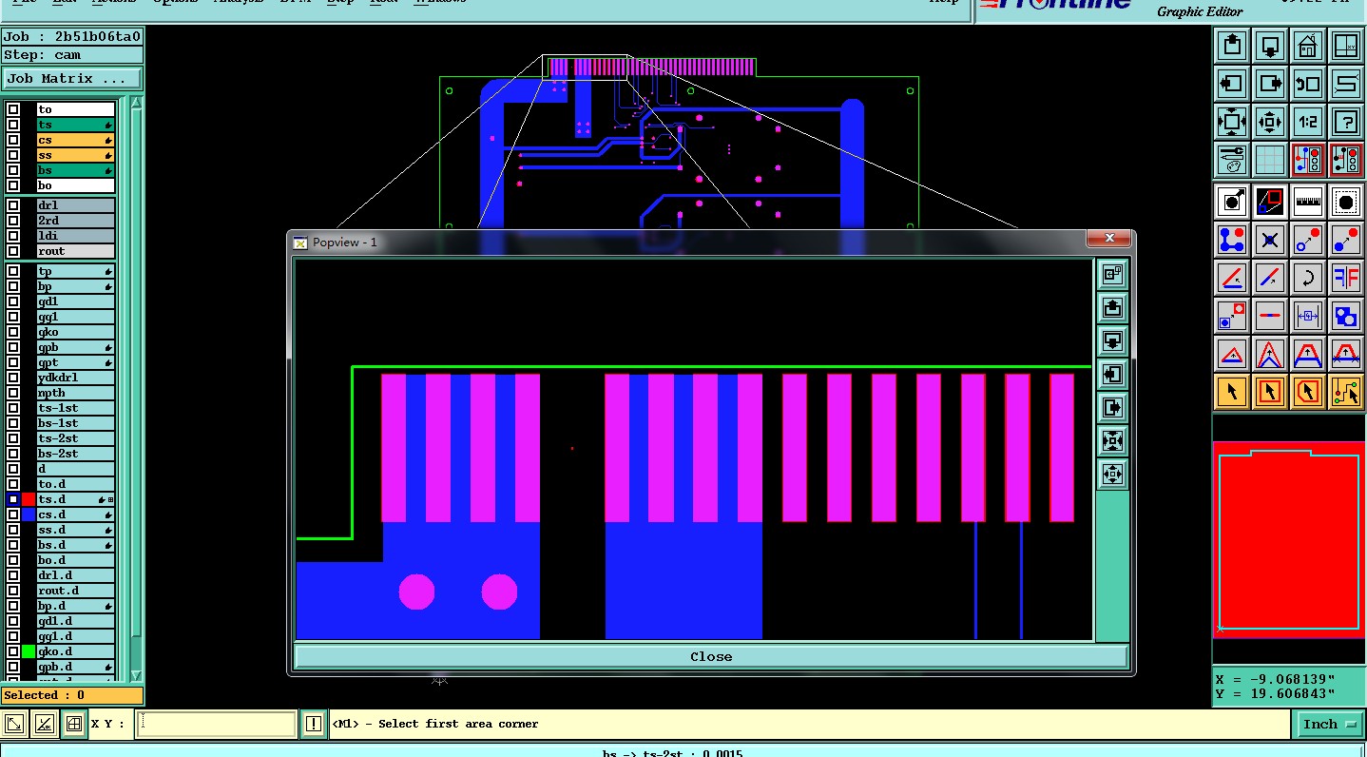Select the ldi layer name
This screenshot has height=757, width=1367.
pos(75,236)
